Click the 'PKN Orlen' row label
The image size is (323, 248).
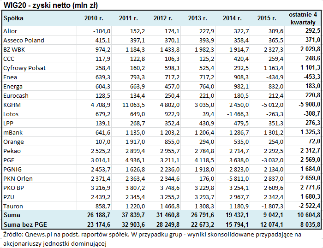point(18,178)
